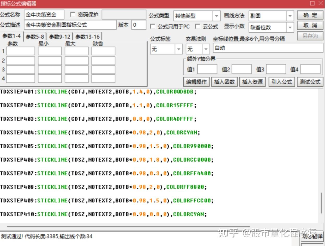Click the 插入资源 button
This screenshot has height=246, width=325.
pos(252,82)
